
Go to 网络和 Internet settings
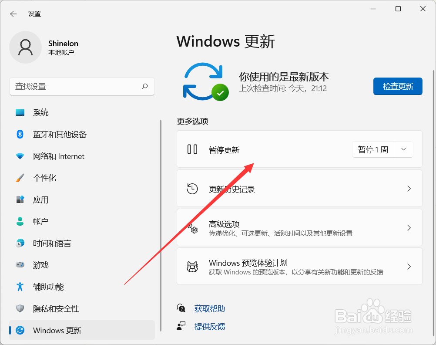pos(82,156)
